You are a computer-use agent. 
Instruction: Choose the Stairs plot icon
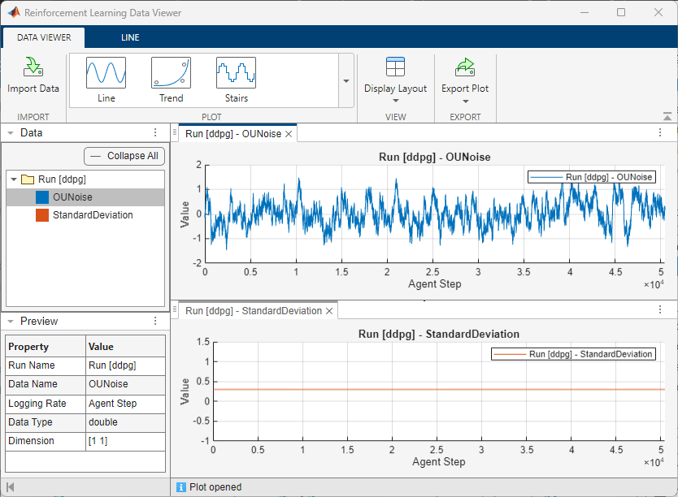coord(236,73)
